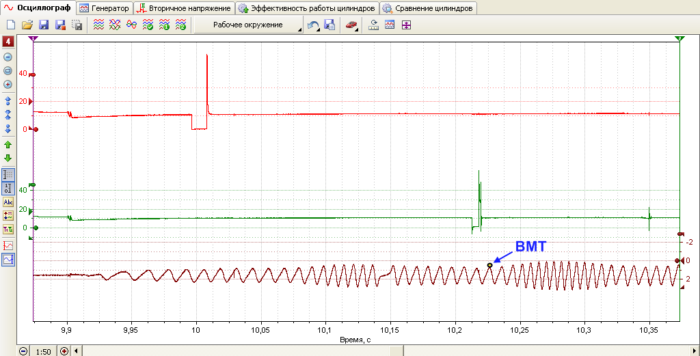Move trace up with green arrow

tap(8, 145)
